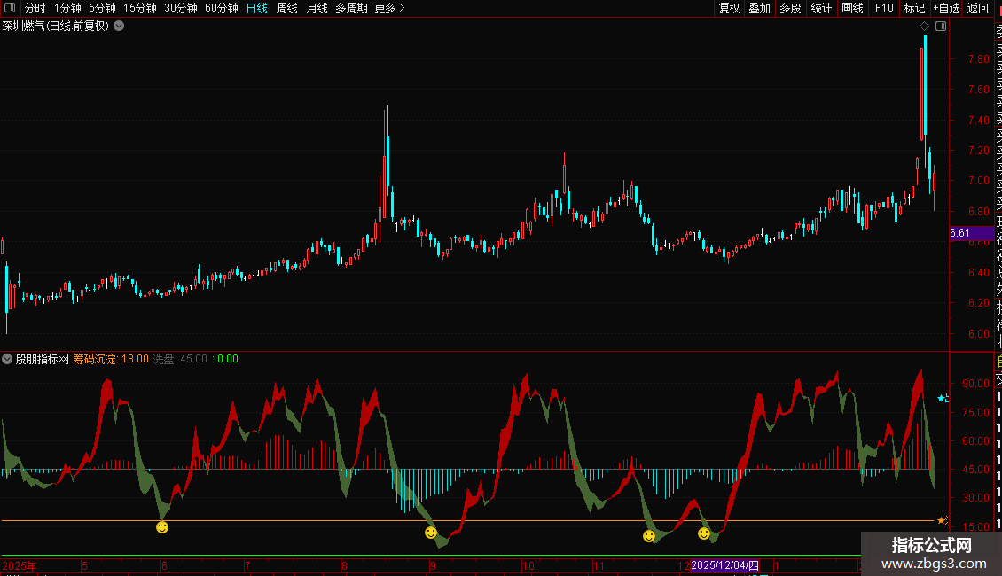Click the 标记 mark button

click(x=914, y=8)
